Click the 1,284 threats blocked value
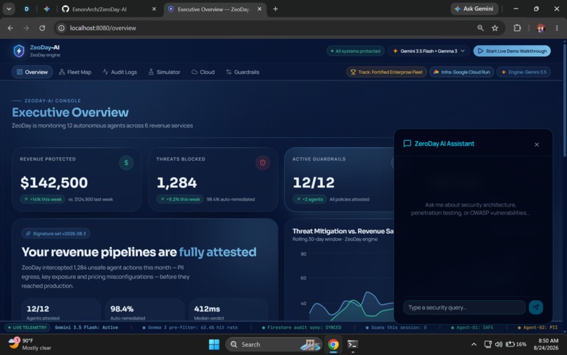Image resolution: width=567 pixels, height=355 pixels. click(177, 182)
